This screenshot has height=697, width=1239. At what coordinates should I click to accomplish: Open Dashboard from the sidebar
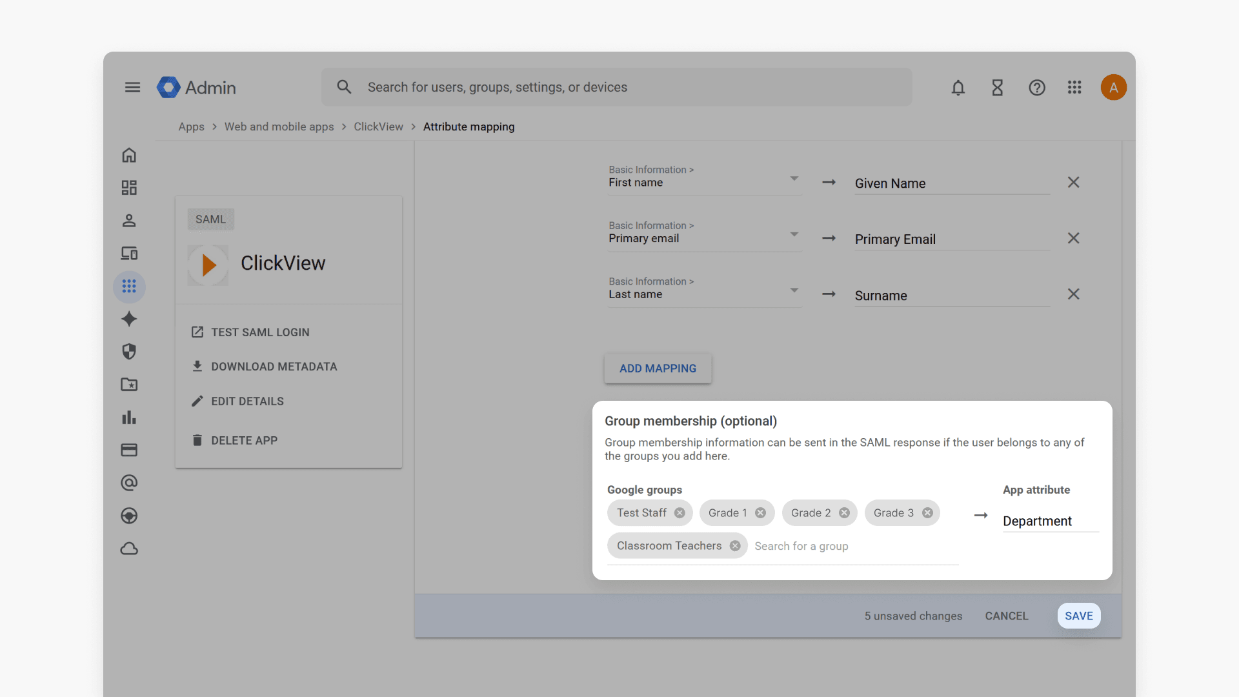click(129, 188)
